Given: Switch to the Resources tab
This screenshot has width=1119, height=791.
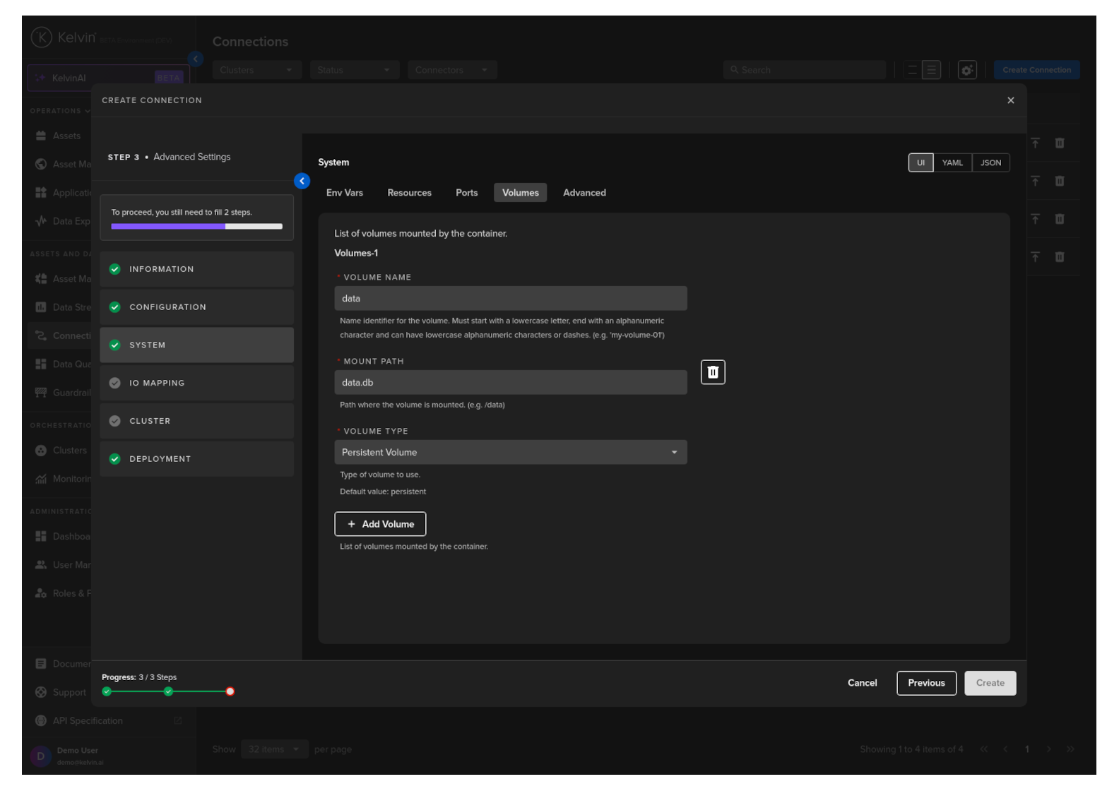Looking at the screenshot, I should 409,193.
